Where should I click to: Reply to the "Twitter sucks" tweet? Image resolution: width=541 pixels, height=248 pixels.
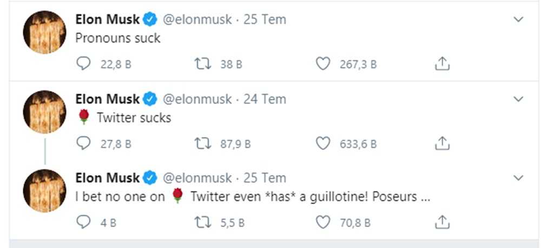pos(83,144)
